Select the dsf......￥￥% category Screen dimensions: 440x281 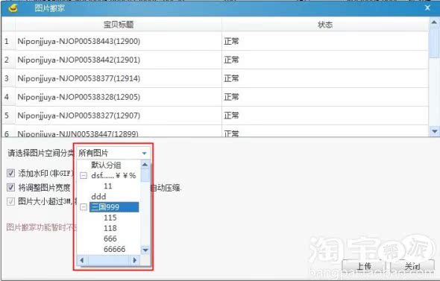113,176
